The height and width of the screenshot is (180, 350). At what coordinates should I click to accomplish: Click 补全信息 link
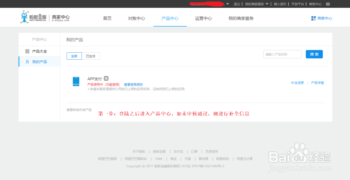[x=297, y=83]
